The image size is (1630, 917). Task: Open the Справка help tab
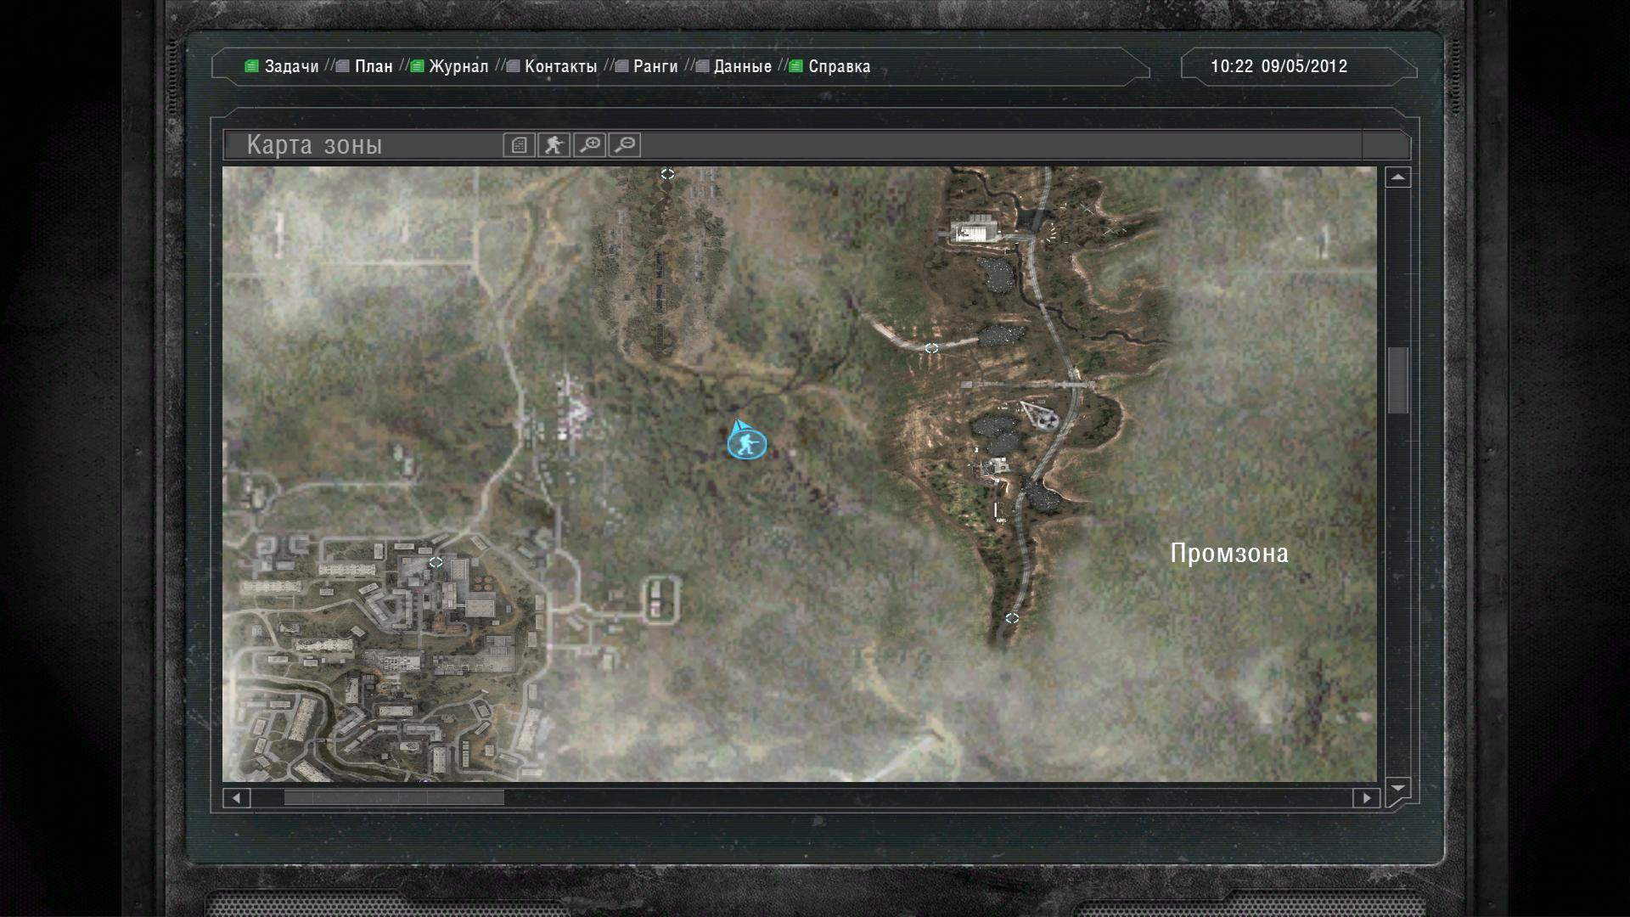pos(839,66)
